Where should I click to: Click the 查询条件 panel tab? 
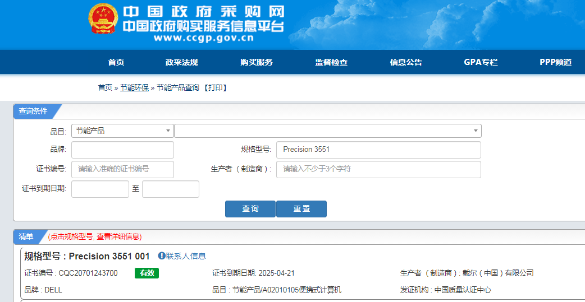click(x=33, y=111)
